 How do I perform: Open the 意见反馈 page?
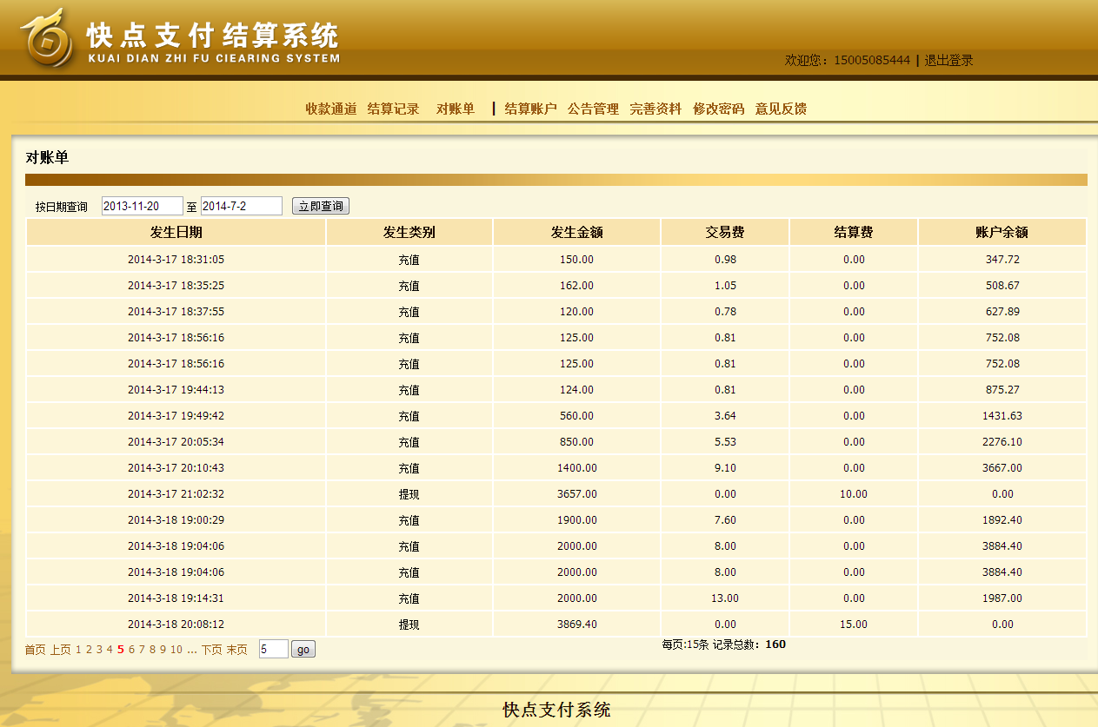point(781,109)
